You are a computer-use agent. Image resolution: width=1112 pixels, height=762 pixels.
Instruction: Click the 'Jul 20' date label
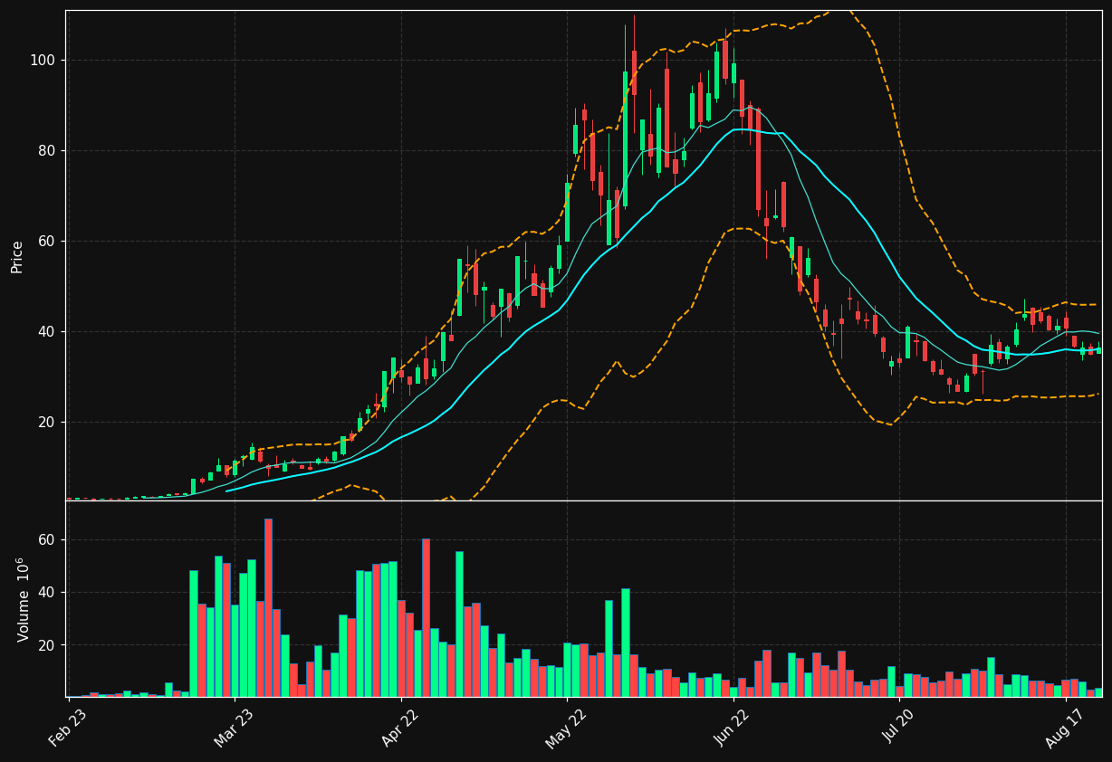pos(900,727)
